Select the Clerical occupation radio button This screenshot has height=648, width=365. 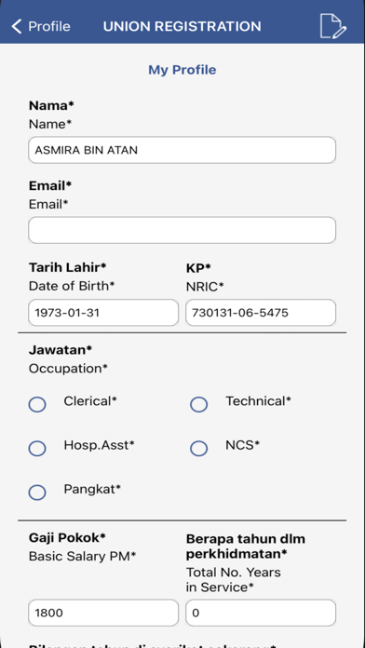coord(37,404)
